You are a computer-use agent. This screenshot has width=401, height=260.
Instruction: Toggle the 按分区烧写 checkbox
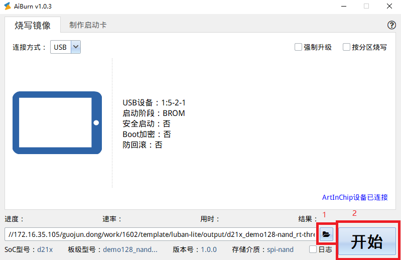(x=346, y=47)
